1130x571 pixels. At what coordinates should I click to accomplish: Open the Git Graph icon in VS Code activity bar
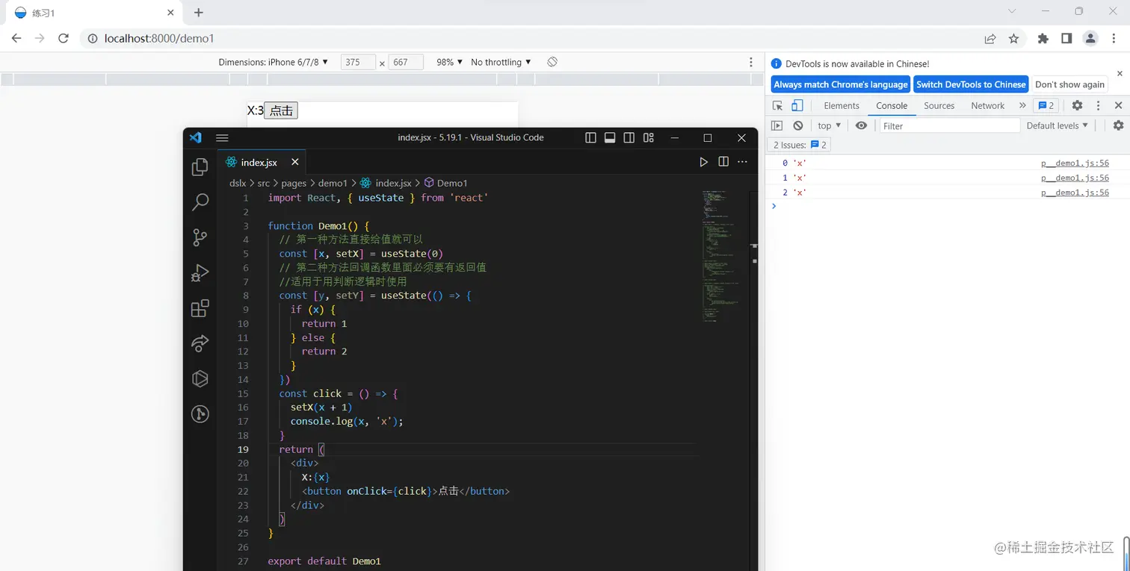click(x=200, y=414)
